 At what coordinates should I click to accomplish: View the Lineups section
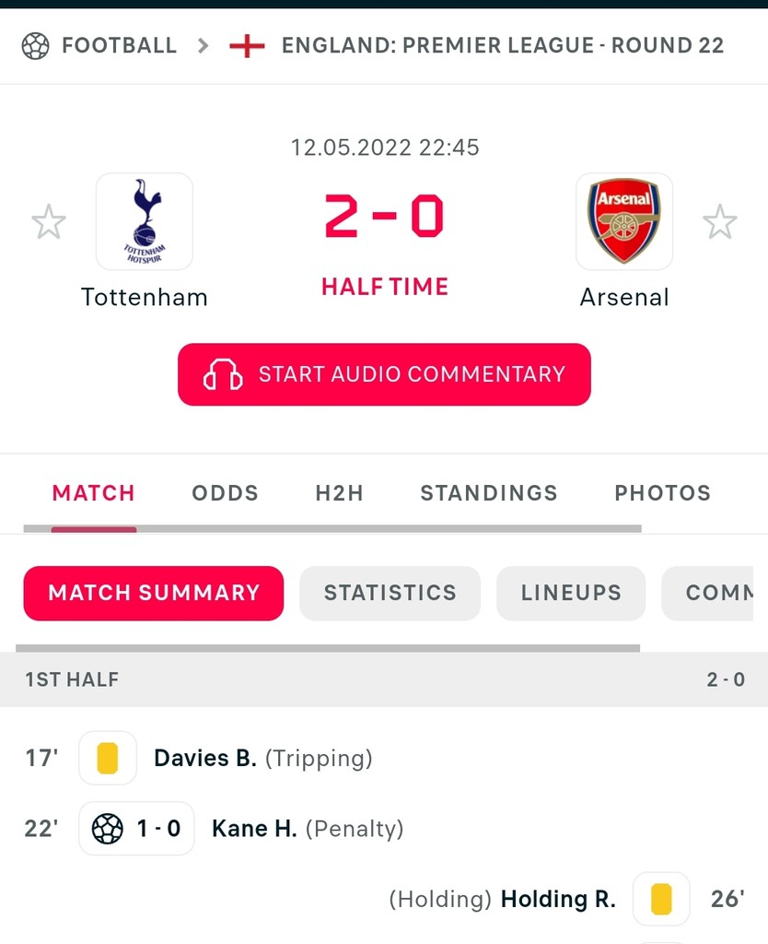[x=571, y=593]
